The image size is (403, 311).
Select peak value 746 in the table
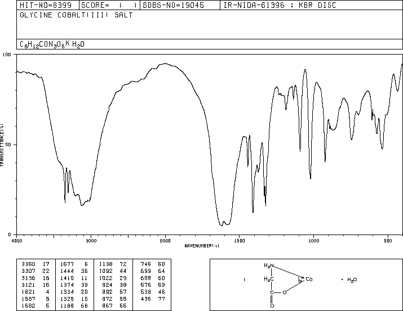146,264
